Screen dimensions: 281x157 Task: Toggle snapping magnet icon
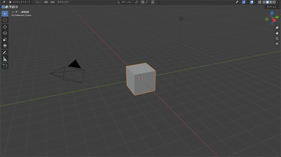[x=143, y=2]
